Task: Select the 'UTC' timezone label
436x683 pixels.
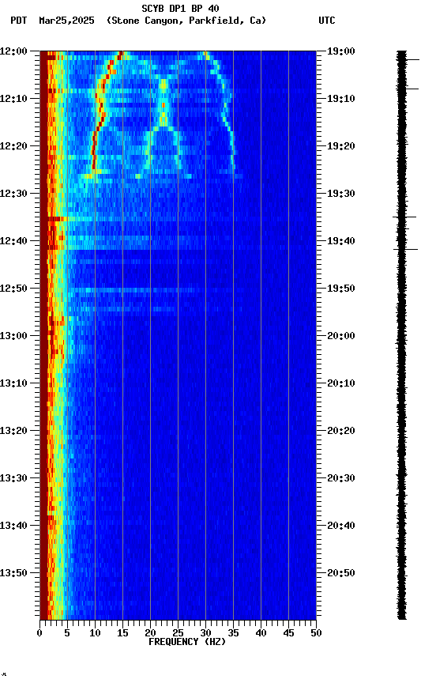Action: point(327,21)
